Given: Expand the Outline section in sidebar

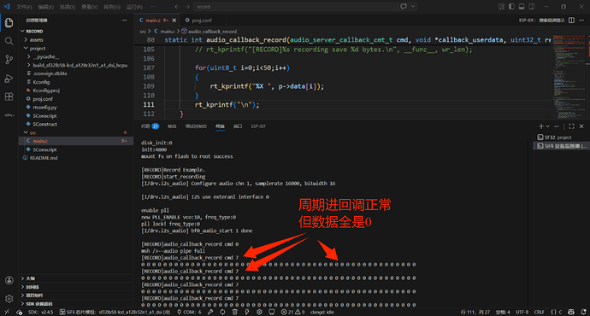Looking at the screenshot, I should pos(76,278).
